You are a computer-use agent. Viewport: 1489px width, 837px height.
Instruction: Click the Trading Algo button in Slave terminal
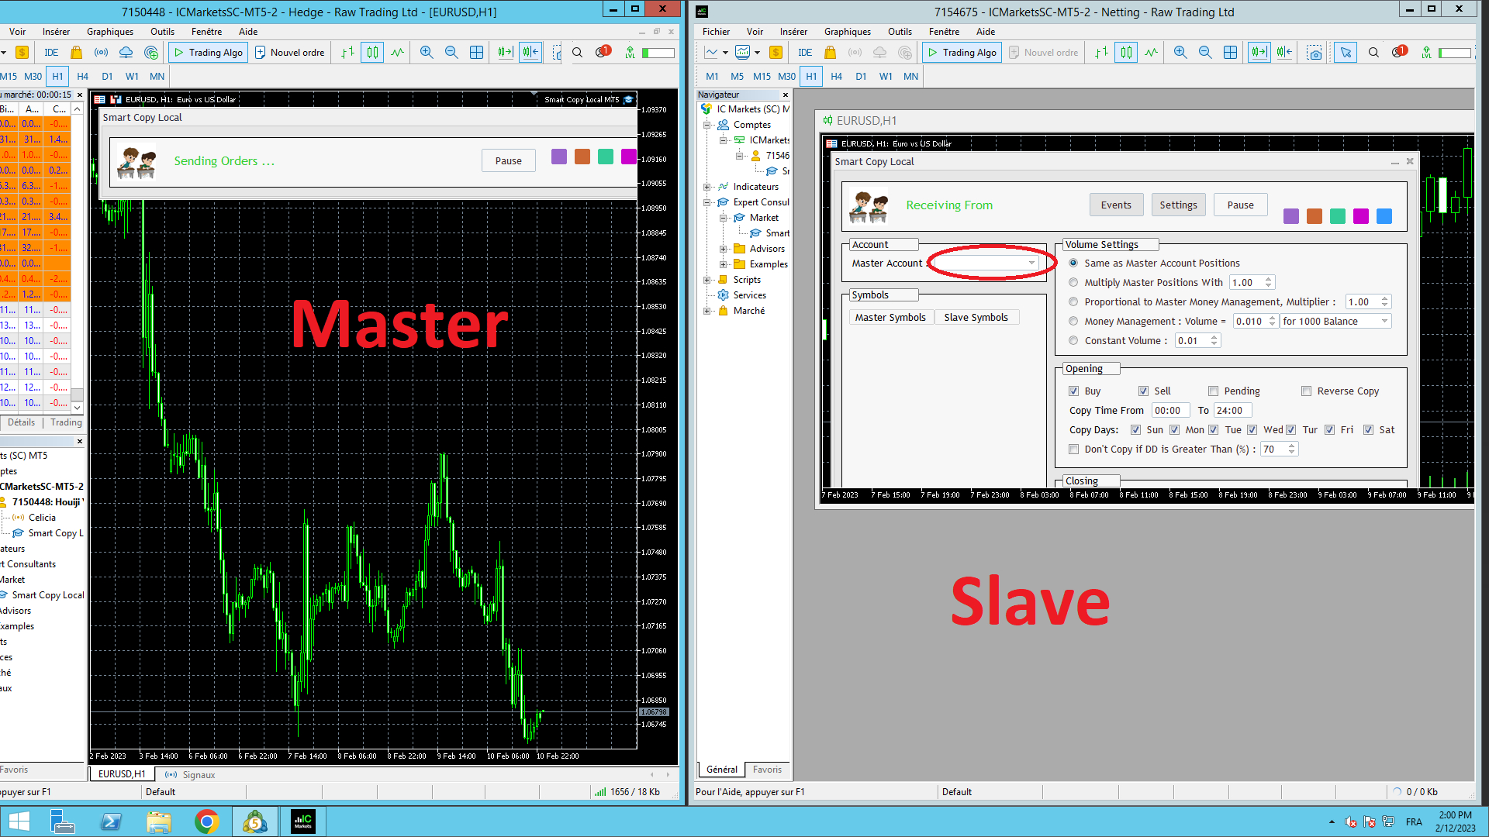click(962, 53)
